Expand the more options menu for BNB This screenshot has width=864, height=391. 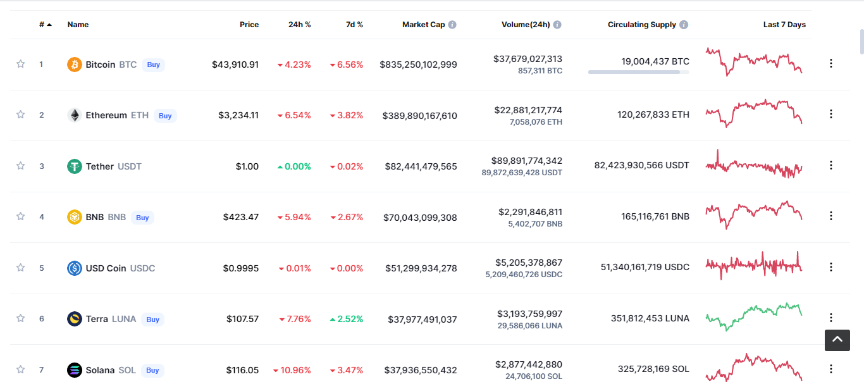pyautogui.click(x=831, y=216)
